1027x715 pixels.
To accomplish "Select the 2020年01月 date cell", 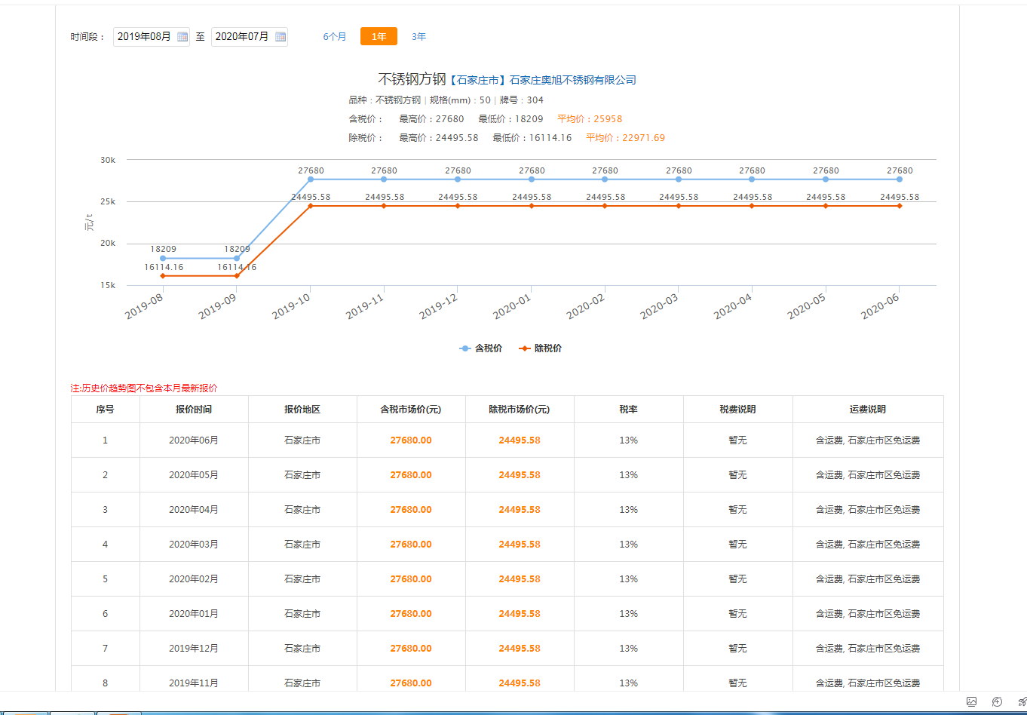I will click(194, 614).
